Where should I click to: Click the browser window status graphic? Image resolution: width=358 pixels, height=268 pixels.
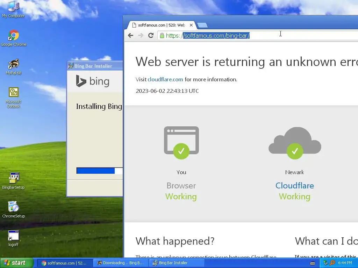pos(181,143)
